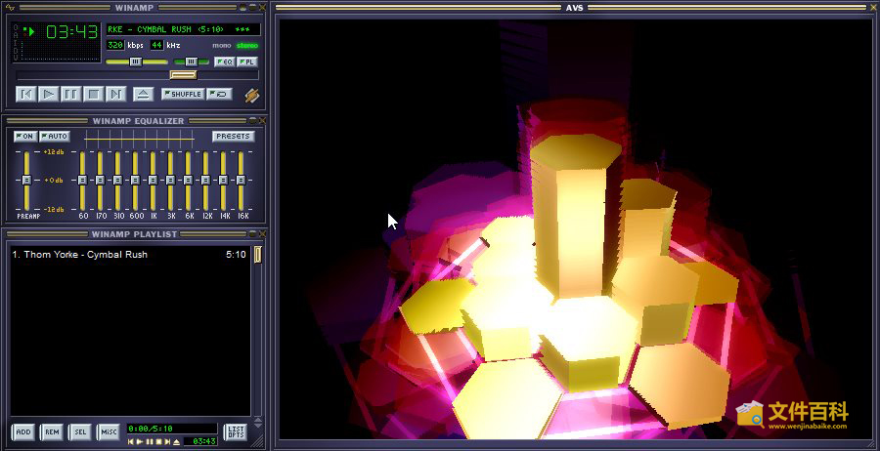
Task: Select Thom Yorke - Cymbal Rush playlist entry
Action: (x=129, y=255)
